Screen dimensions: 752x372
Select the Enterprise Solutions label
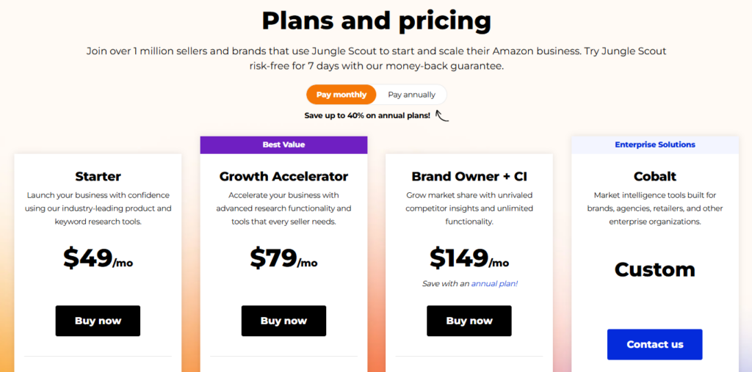point(654,145)
